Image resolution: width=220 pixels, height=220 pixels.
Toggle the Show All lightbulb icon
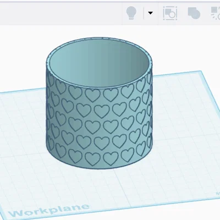click(131, 13)
